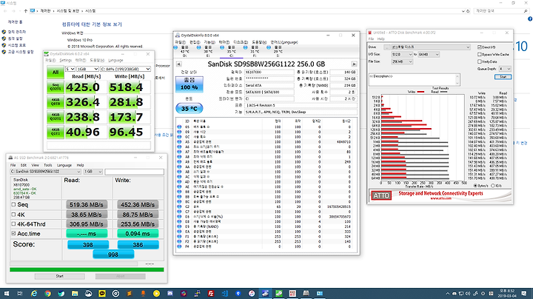Open FileZilla from the taskbar
This screenshot has height=299, width=533.
[x=211, y=293]
